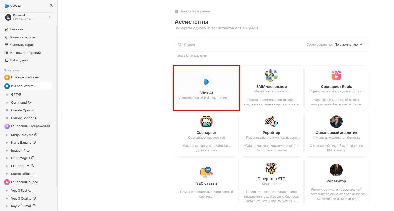
Task: Click the info icon beside Nano Banana
Action: (34, 142)
